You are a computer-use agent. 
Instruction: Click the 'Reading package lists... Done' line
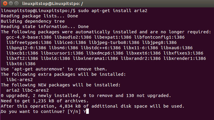point(39,16)
